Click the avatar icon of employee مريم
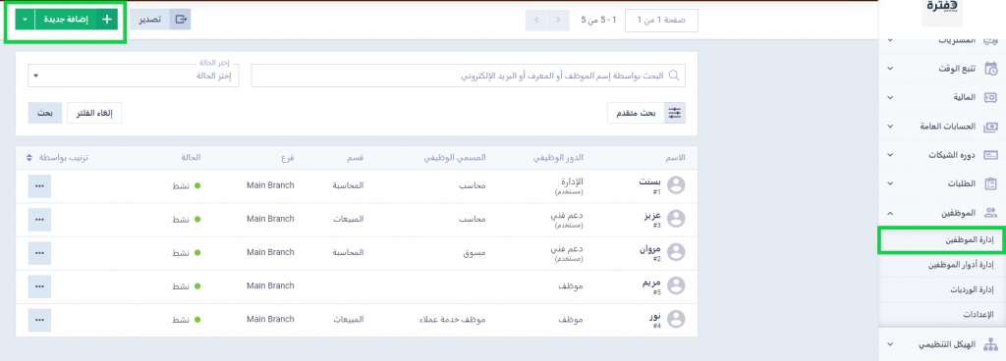The width and height of the screenshot is (1006, 361). [x=676, y=285]
